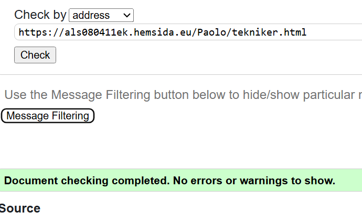This screenshot has width=362, height=223.
Task: Open the Message Filtering button
Action: point(48,116)
